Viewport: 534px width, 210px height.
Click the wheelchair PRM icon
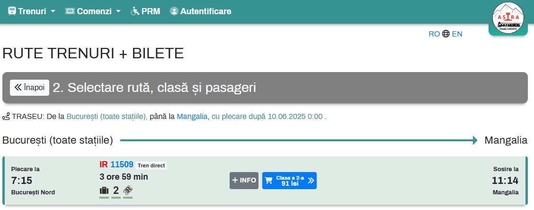[x=134, y=11]
